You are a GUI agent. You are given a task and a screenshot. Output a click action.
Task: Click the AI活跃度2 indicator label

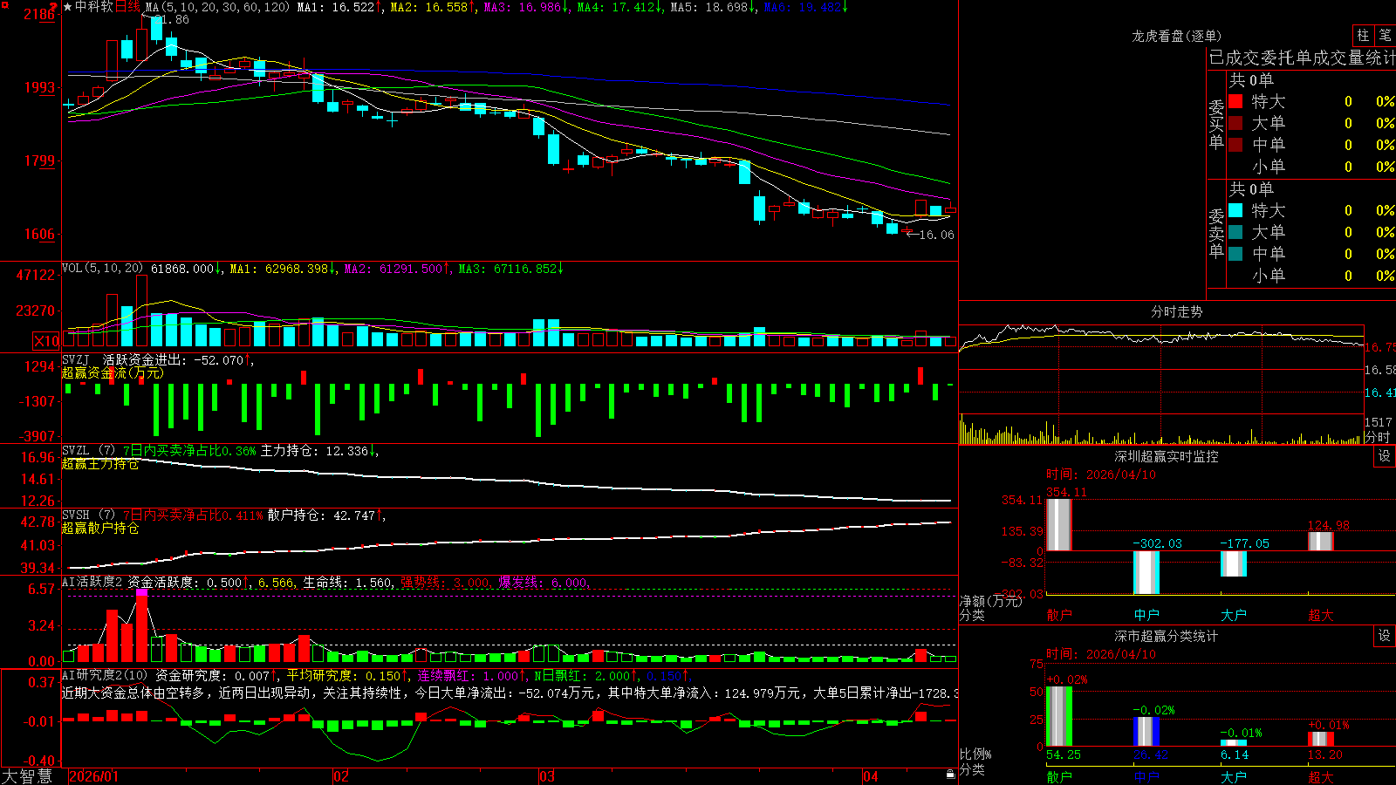92,582
